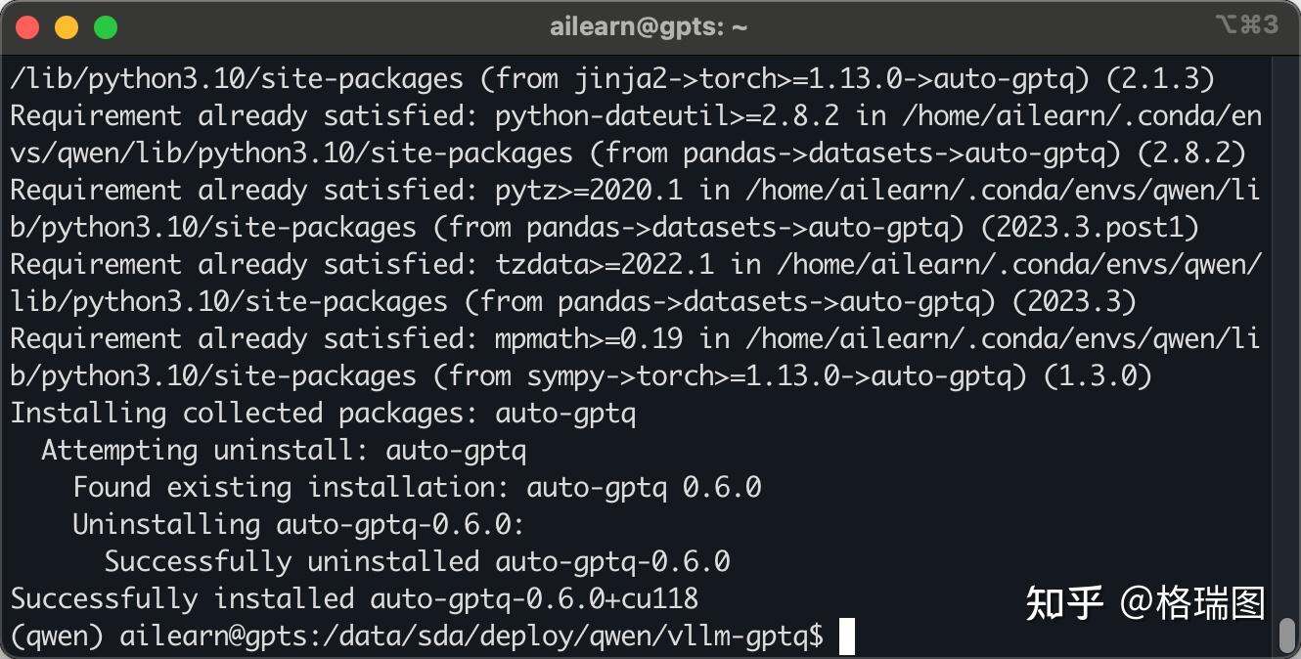Click the block cursor at the prompt
The height and width of the screenshot is (659, 1301).
point(847,637)
